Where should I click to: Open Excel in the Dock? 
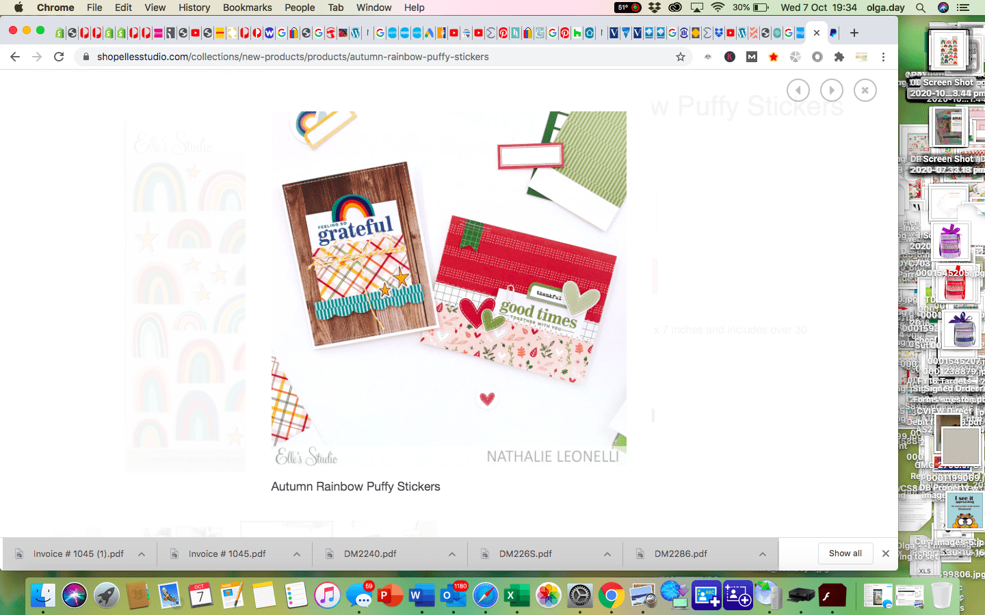point(516,596)
